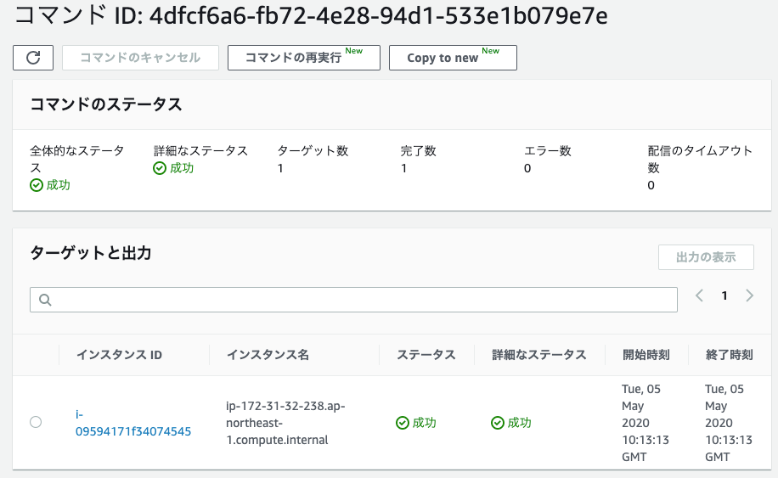Viewport: 778px width, 478px height.
Task: Click success check icon under 全体的なステータス
Action: point(37,185)
